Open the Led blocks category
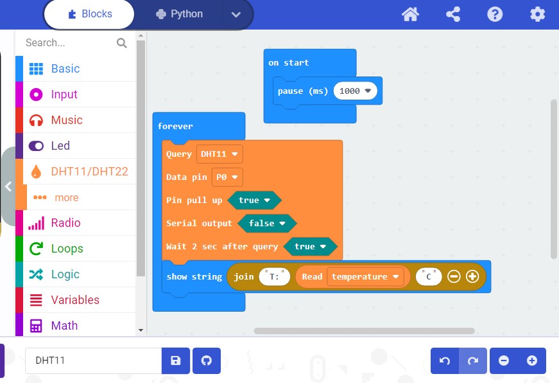Viewport: 559px width, 383px height. click(76, 146)
